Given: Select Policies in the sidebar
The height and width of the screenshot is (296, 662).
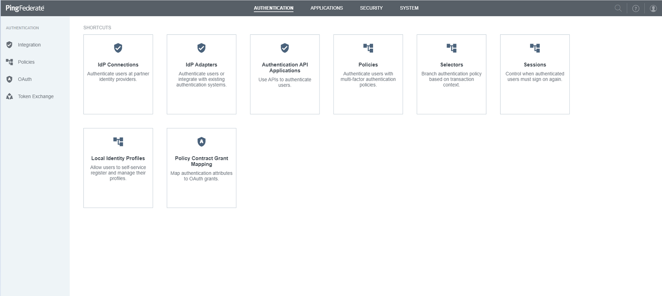Looking at the screenshot, I should 26,62.
